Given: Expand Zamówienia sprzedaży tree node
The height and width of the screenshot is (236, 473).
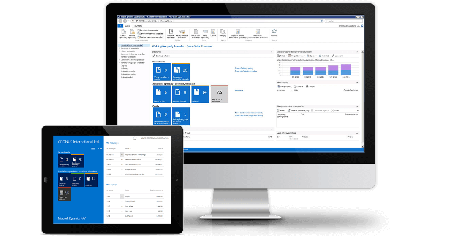Looking at the screenshot, I should pos(119,48).
